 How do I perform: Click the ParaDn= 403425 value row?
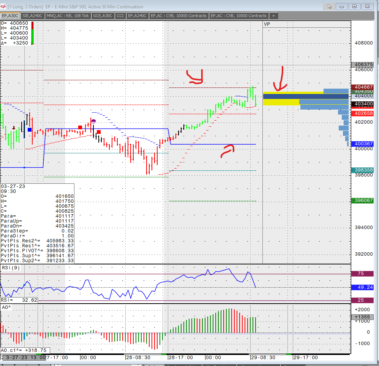coord(37,226)
